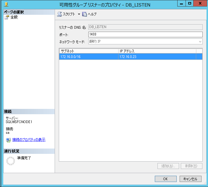Open the スクリプト dropdown arrow
This screenshot has width=208, height=187.
tap(79, 14)
